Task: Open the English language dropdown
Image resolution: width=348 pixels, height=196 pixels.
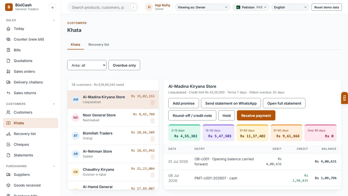Action: tap(290, 7)
